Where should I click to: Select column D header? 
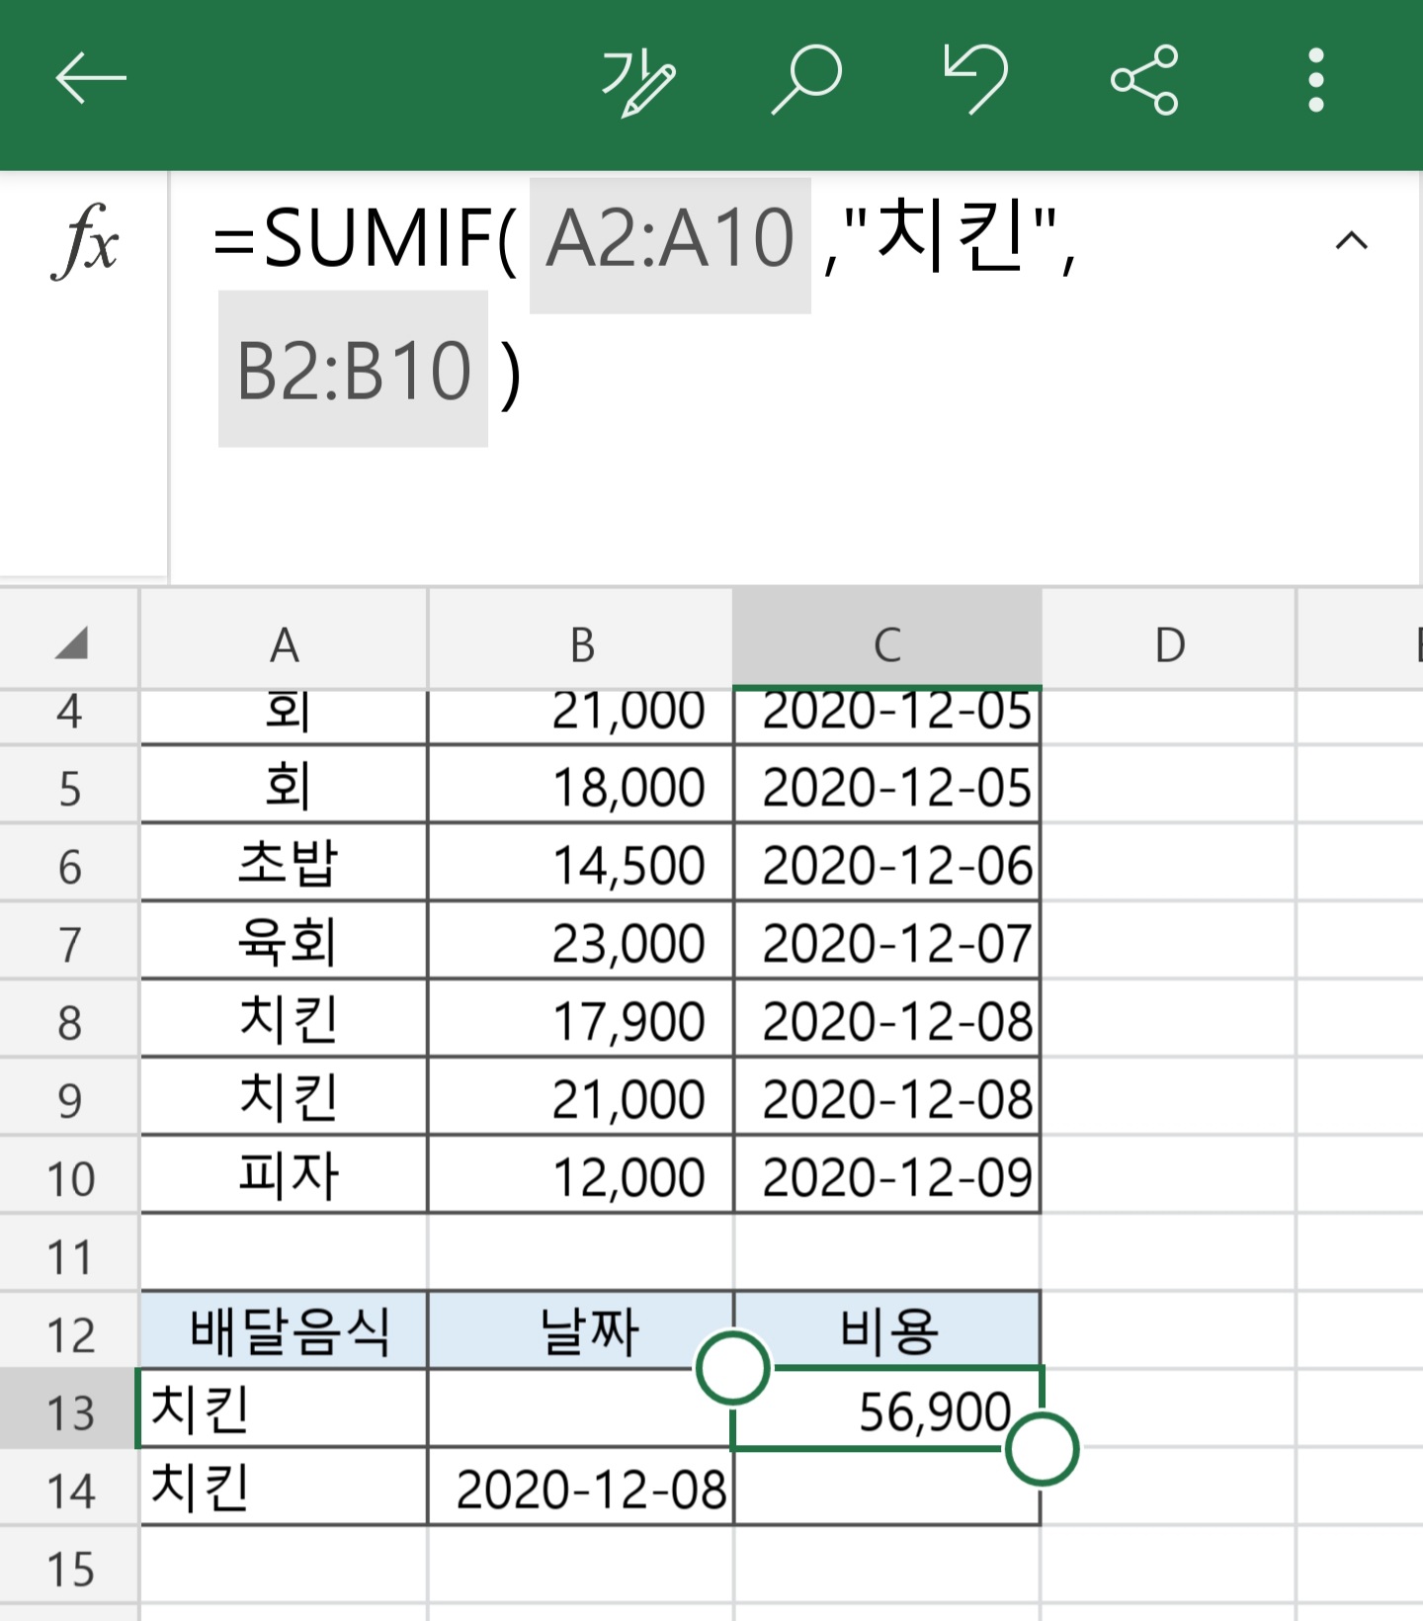tap(1169, 640)
